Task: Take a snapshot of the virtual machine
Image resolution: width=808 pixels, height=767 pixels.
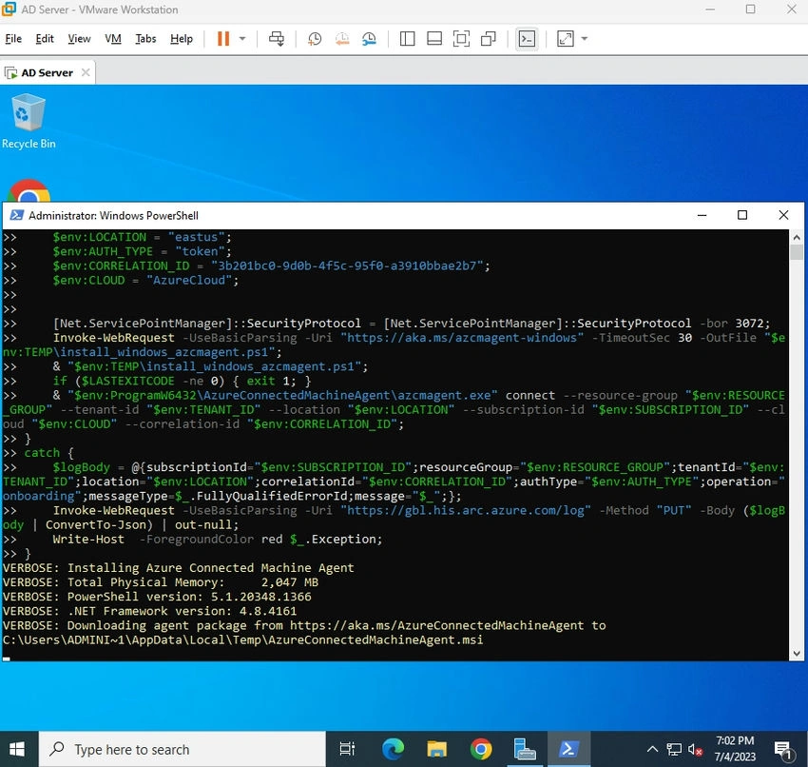Action: pos(315,39)
